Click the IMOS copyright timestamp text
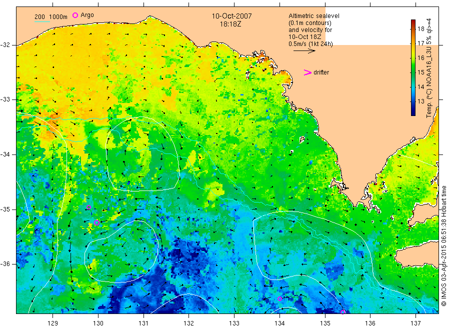 [443, 245]
